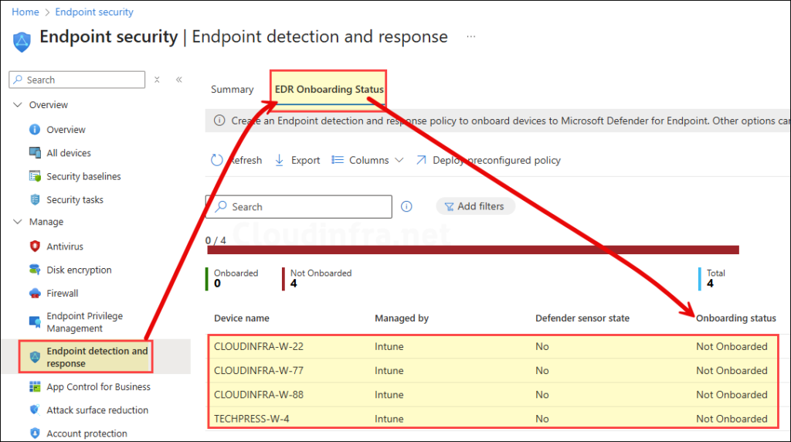Click Not Onboarded status for CLOUDINFRA-W-22
Screen dimensions: 791x442
[x=732, y=347]
